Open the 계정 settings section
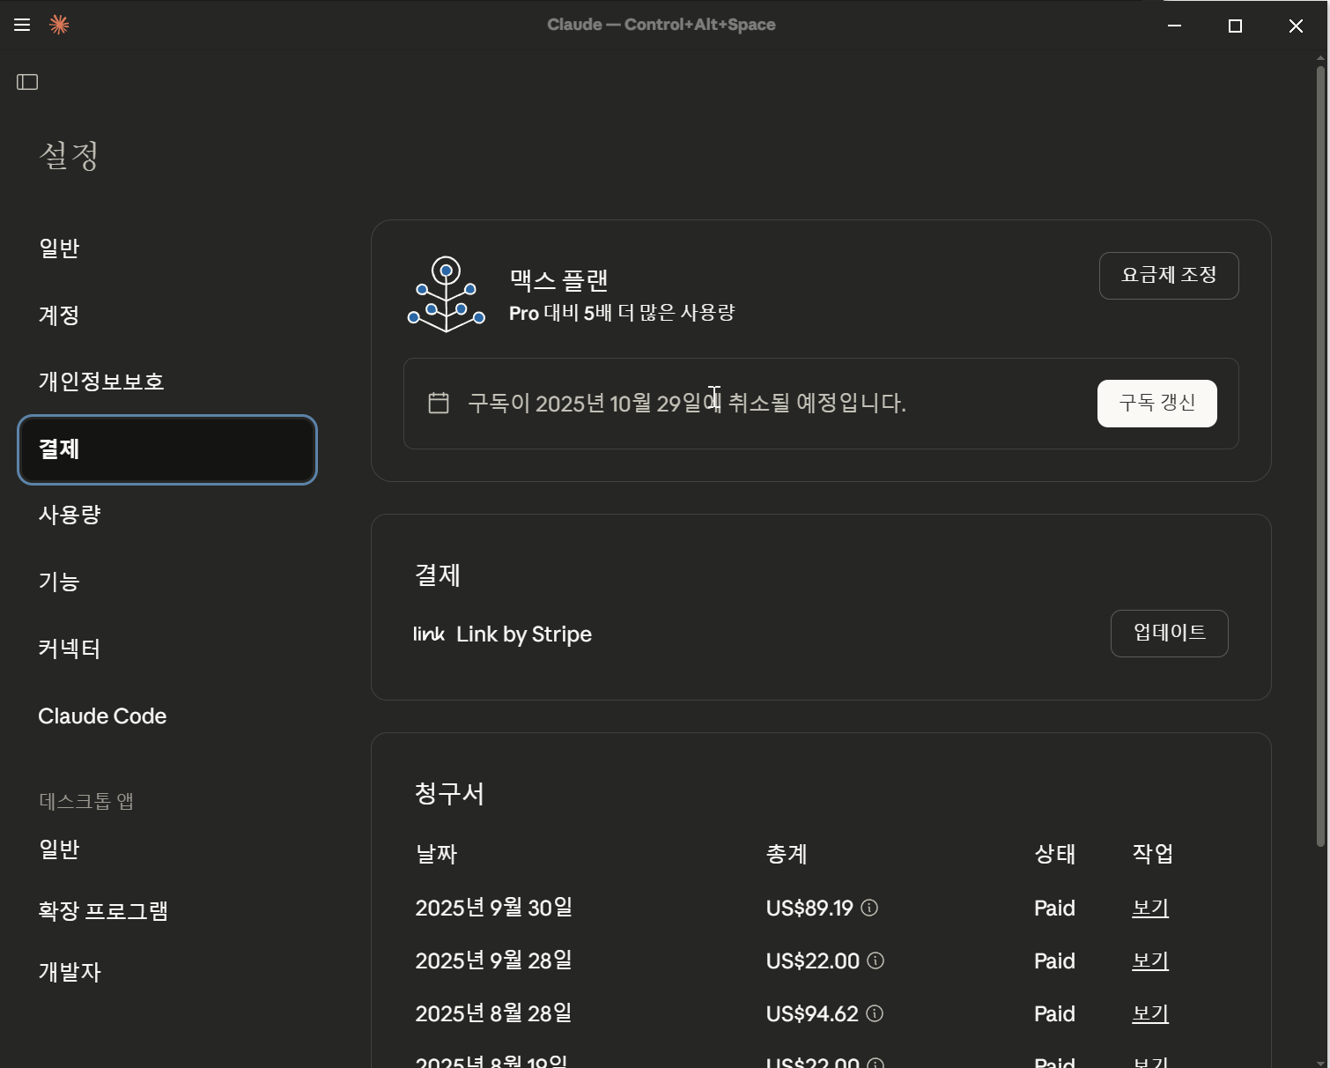The width and height of the screenshot is (1330, 1068). click(x=60, y=315)
